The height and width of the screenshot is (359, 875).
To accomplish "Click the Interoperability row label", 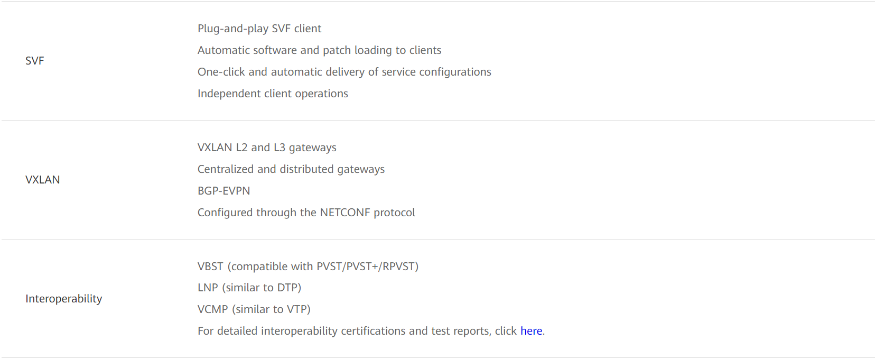I will tap(64, 299).
